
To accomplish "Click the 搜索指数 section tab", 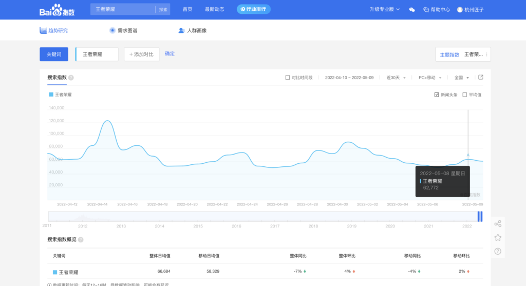I will pos(57,78).
